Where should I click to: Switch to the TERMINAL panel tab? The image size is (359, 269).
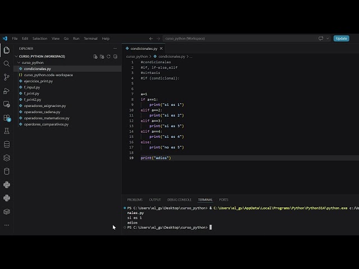tap(205, 200)
